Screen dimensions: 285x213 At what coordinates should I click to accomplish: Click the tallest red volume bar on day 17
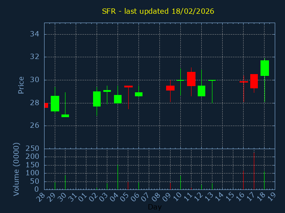[x=254, y=171]
